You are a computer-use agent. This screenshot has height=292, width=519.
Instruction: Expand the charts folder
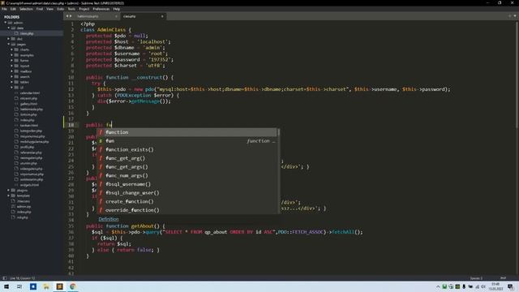(x=11, y=49)
